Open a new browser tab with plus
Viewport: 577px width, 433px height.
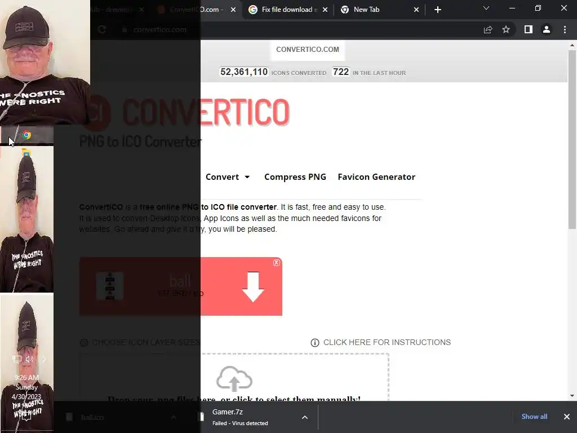click(x=437, y=10)
